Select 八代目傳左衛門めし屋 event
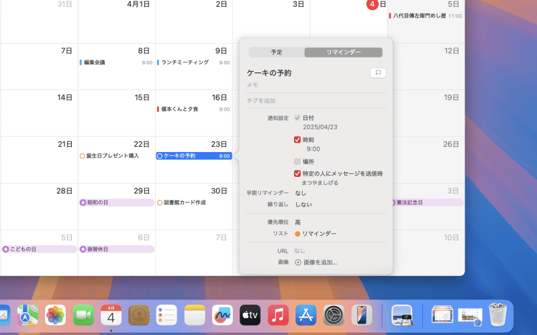Viewport: 537px width, 335px height. 426,15
